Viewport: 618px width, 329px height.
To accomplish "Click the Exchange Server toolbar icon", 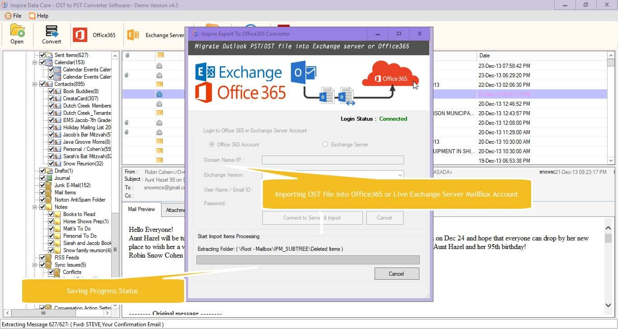I will [133, 35].
